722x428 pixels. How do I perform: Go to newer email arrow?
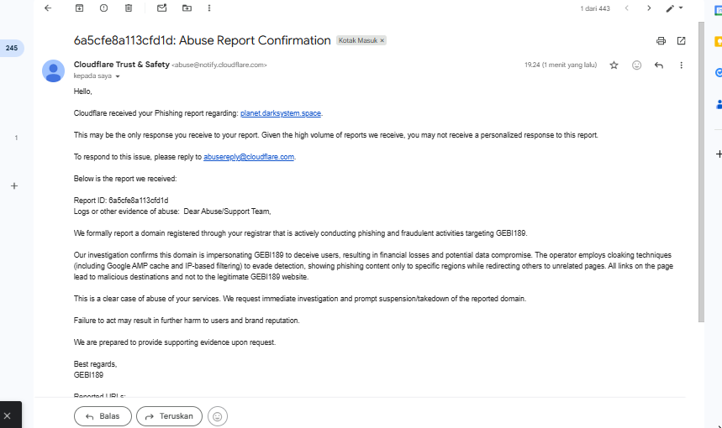pos(627,8)
